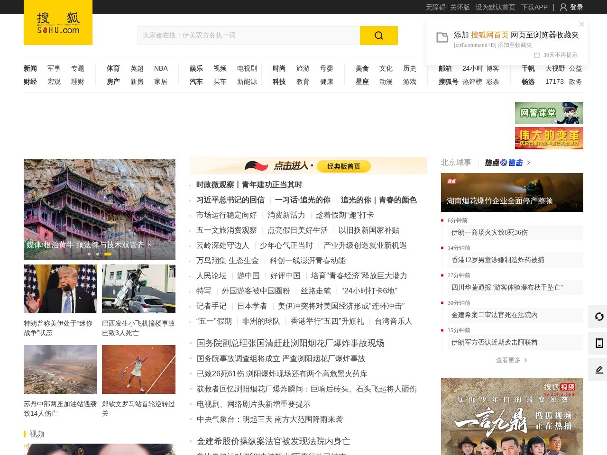Click the feedback pencil icon on sidebar
This screenshot has height=455, width=607.
[599, 370]
